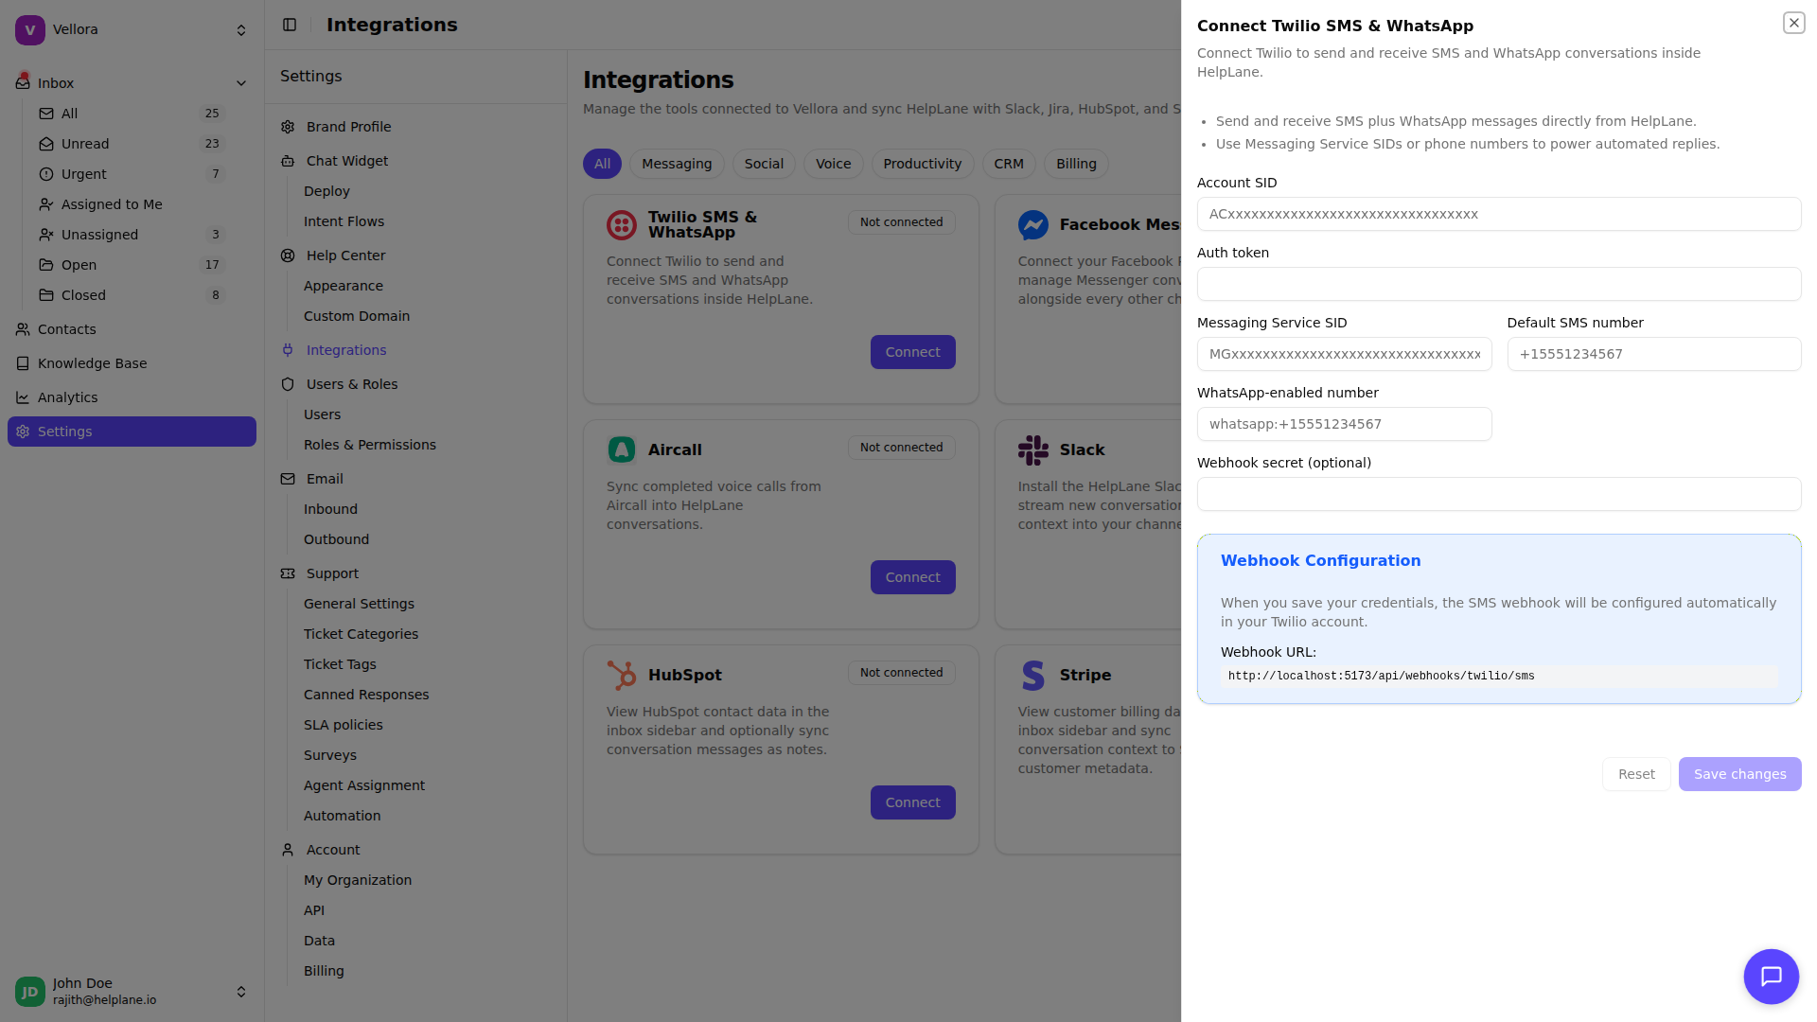Viewport: 1817px width, 1022px height.
Task: Click the Unassigned person icon
Action: click(46, 235)
